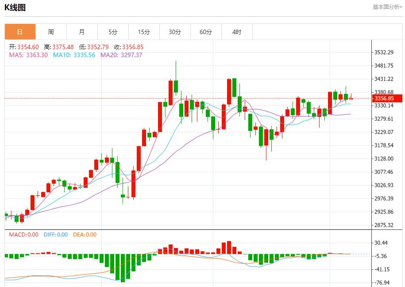Image resolution: width=405 pixels, height=287 pixels.
Task: Click the 30.44 MACD axis label
Action: pos(381,243)
